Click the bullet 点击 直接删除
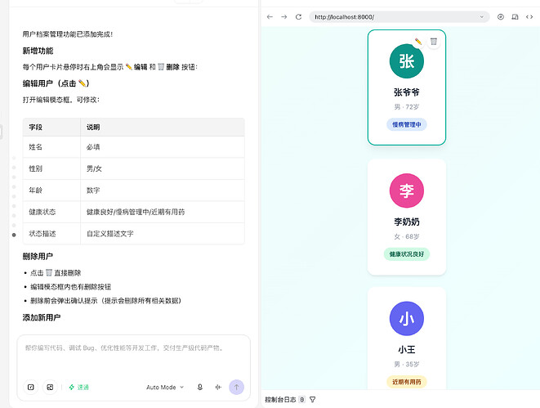This screenshot has width=540, height=408. pyautogui.click(x=56, y=273)
